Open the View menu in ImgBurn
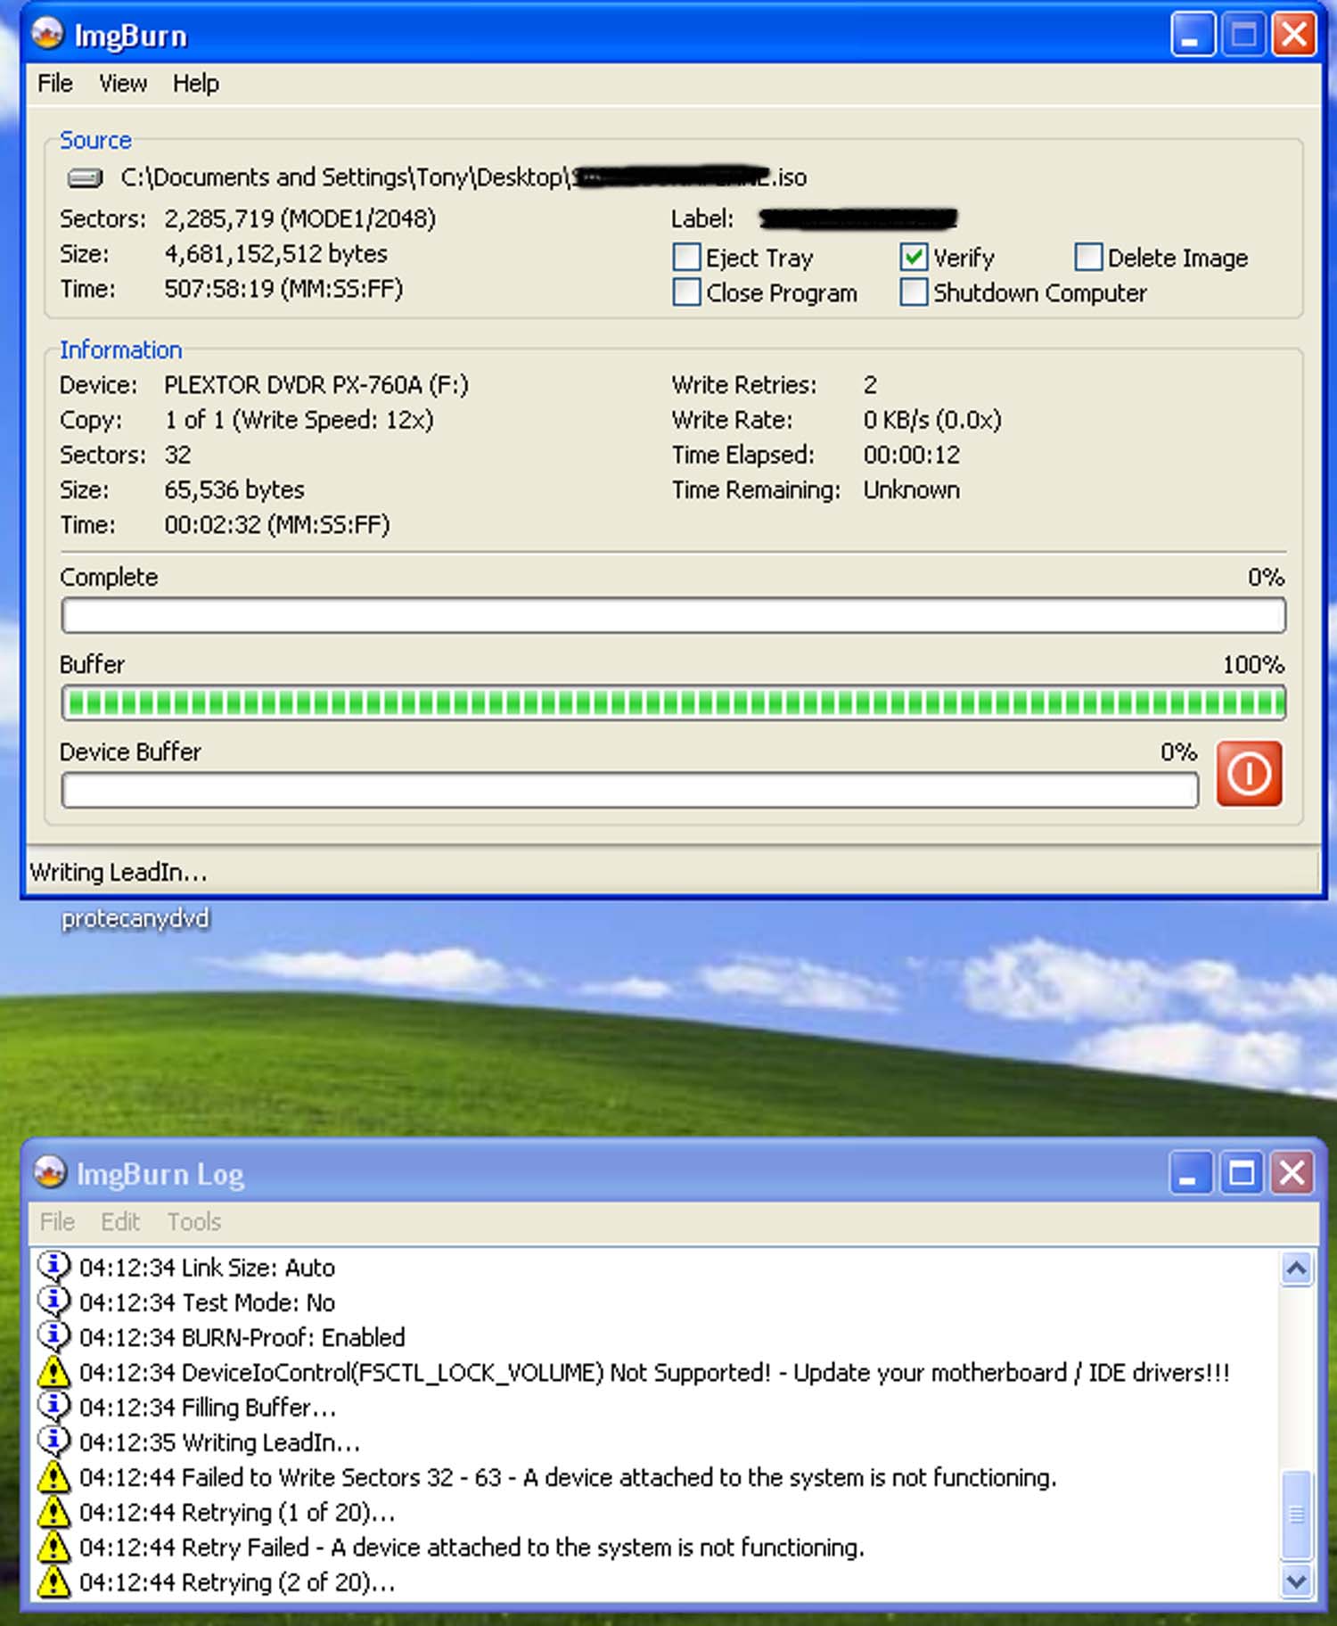 click(x=123, y=84)
